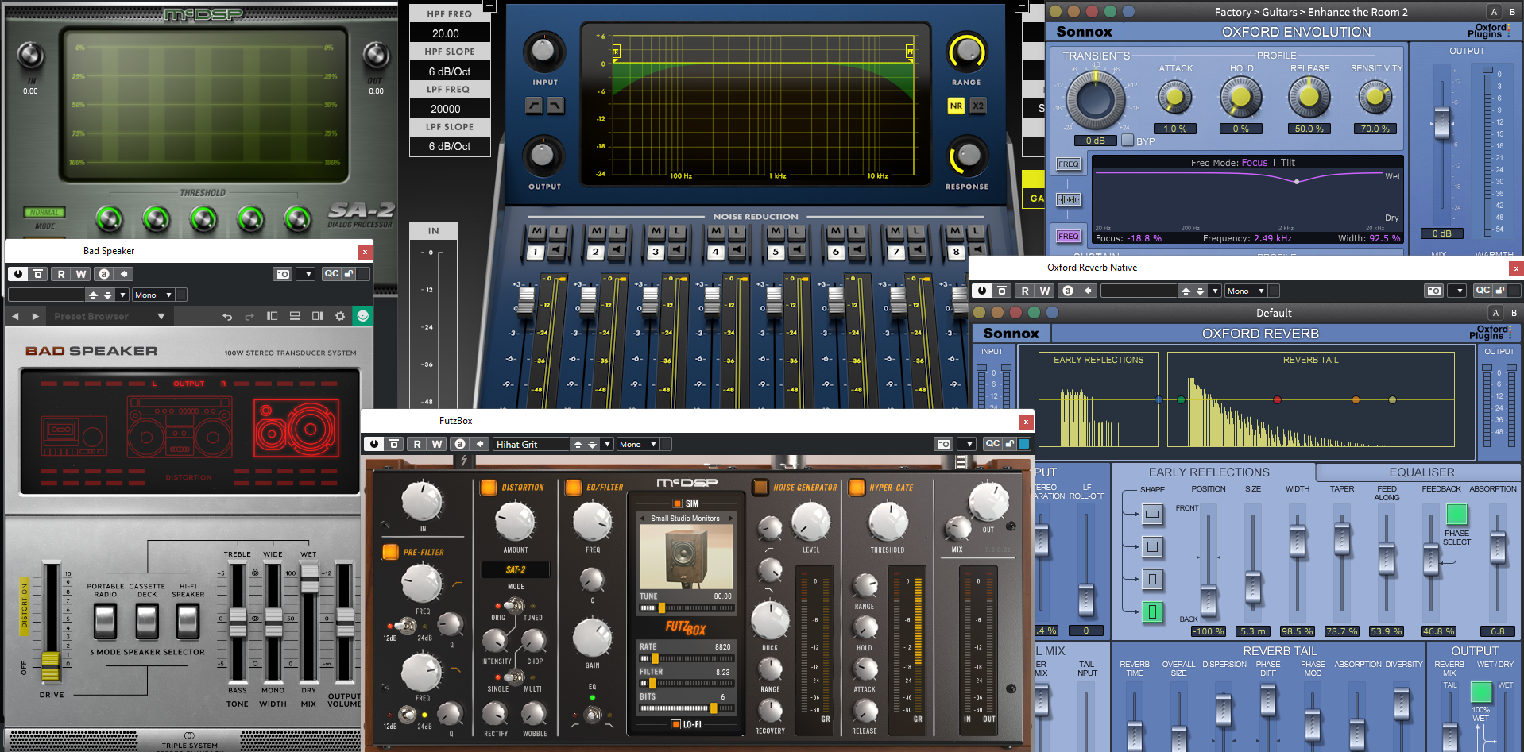Undo the last change in Bad Speaker
Image resolution: width=1524 pixels, height=752 pixels.
[227, 316]
